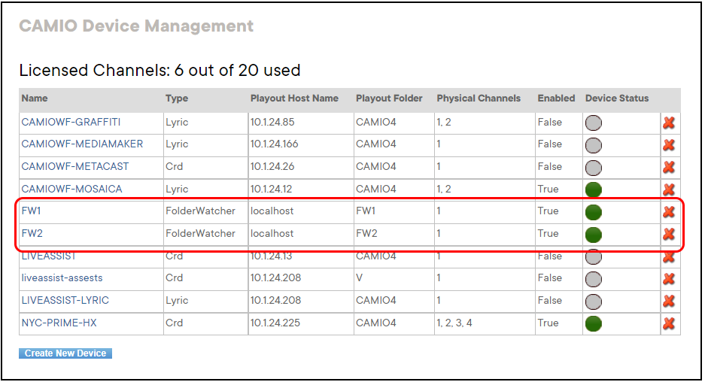705x382 pixels.
Task: Click red X icon for FW2 device
Action: coord(668,234)
